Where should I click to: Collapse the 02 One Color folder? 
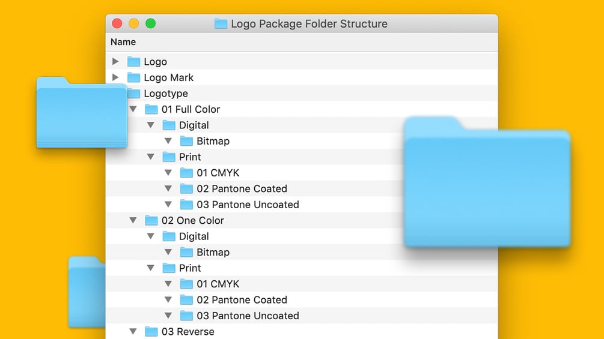click(133, 220)
